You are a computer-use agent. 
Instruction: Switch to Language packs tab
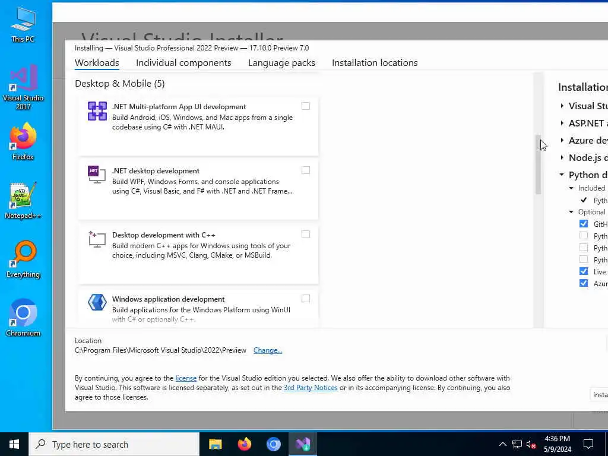281,63
